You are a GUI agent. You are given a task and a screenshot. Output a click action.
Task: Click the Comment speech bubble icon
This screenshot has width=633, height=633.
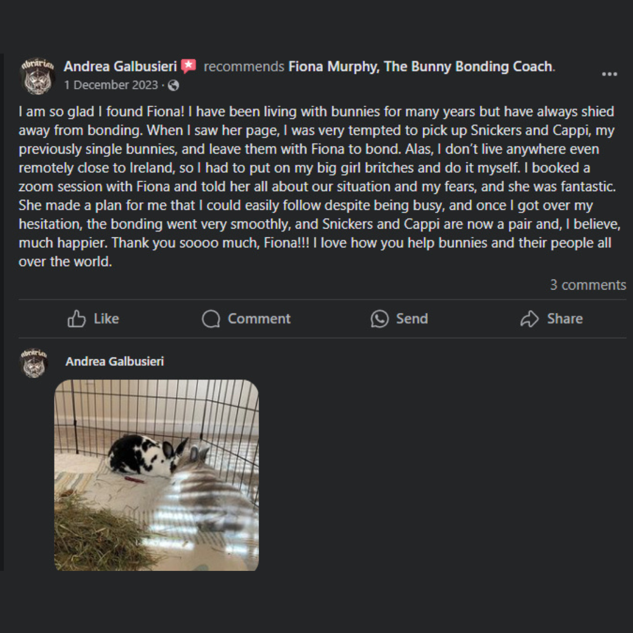(x=210, y=319)
